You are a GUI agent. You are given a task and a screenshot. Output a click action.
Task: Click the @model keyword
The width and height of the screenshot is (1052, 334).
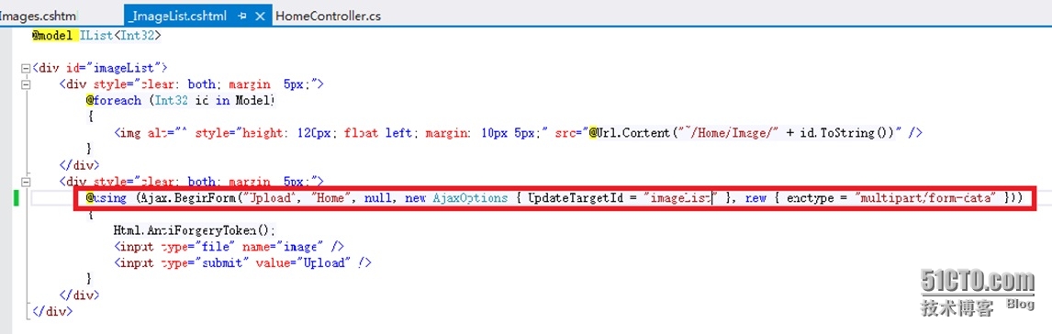click(x=52, y=35)
